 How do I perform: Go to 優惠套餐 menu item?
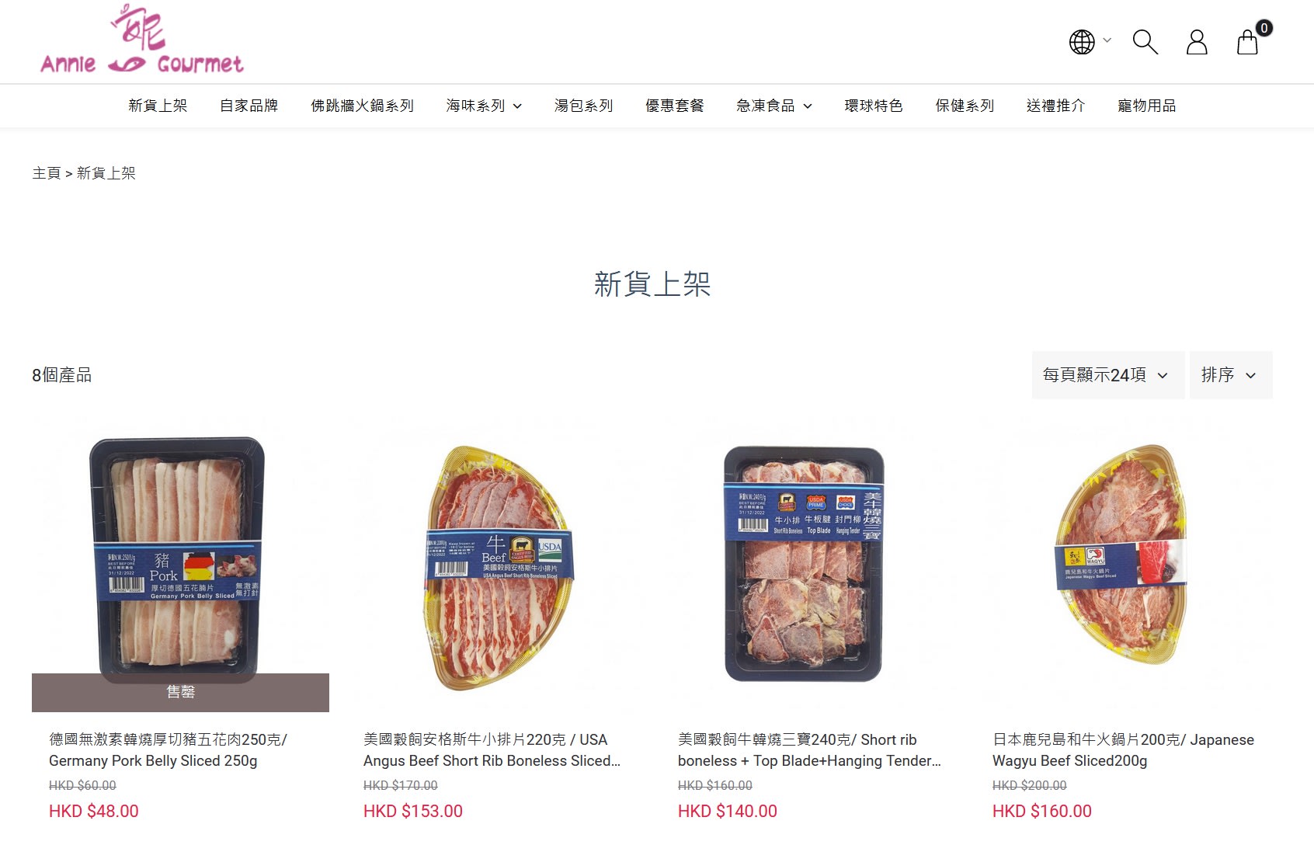point(675,106)
